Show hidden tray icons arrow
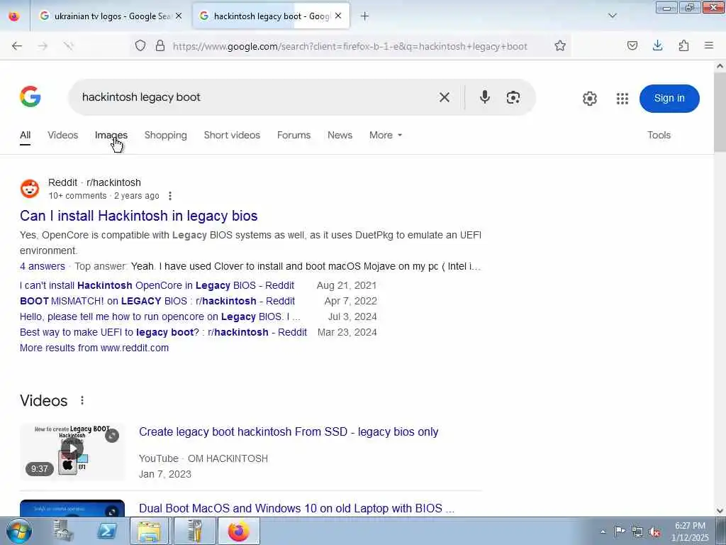Viewport: 726px width, 545px height. tap(603, 532)
